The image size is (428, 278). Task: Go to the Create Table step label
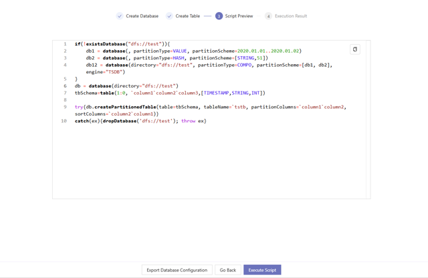click(187, 16)
